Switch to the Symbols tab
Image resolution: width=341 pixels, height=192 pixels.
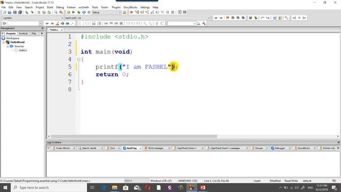23,34
